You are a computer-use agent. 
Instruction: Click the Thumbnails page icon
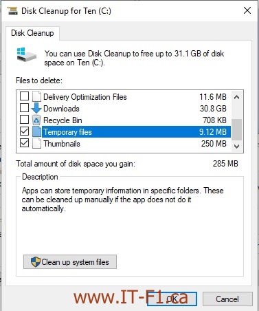[36, 144]
